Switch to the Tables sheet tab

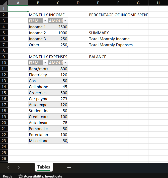tap(44, 167)
